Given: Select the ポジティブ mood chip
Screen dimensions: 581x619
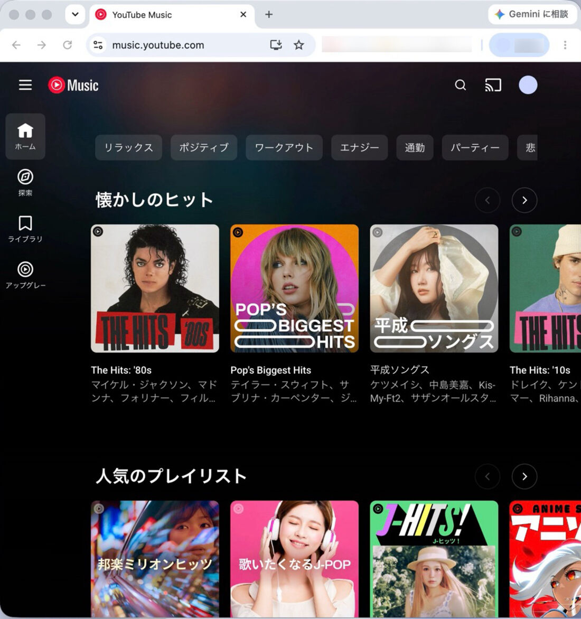Looking at the screenshot, I should click(204, 147).
